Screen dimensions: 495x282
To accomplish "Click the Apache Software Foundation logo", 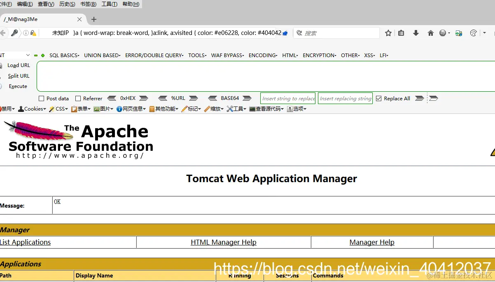I will 79,139.
